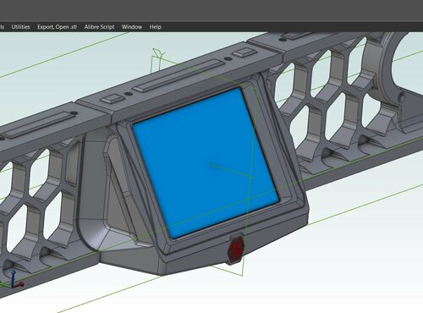The height and width of the screenshot is (313, 423).
Task: Click the partially cut-off Tools menu
Action: 2,27
